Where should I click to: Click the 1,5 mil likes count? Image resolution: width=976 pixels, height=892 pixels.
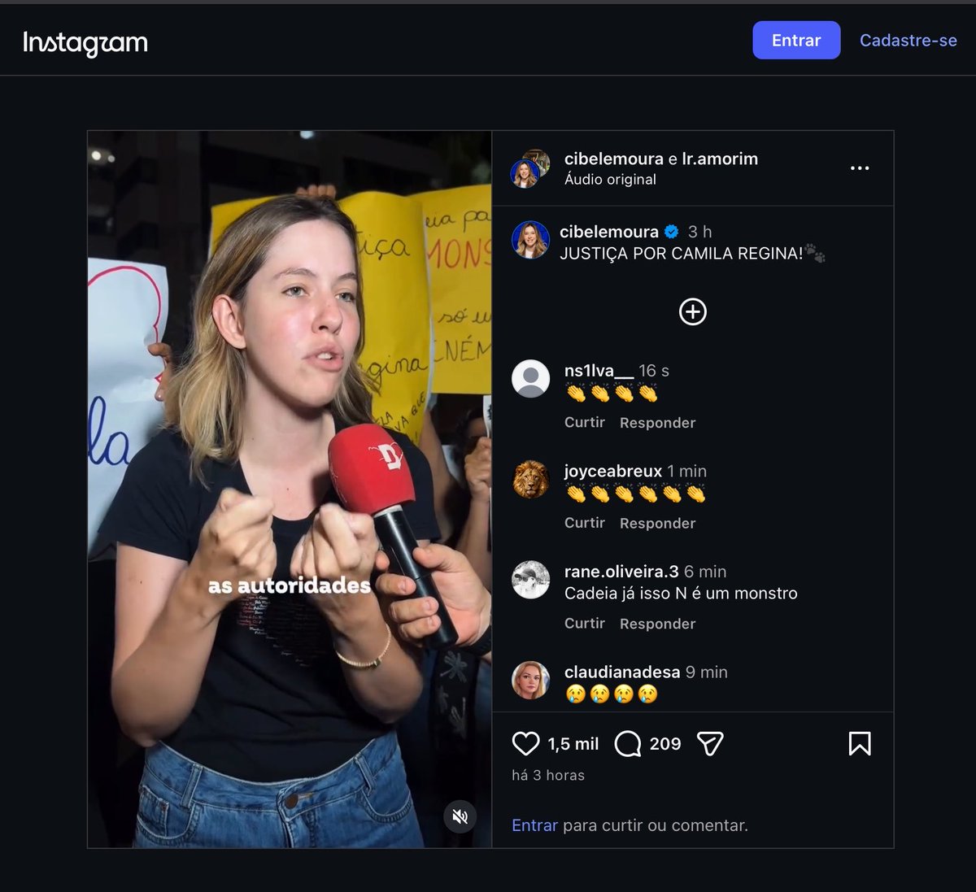click(x=573, y=744)
